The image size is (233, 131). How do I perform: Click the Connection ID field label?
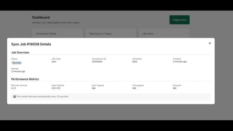tap(99, 59)
